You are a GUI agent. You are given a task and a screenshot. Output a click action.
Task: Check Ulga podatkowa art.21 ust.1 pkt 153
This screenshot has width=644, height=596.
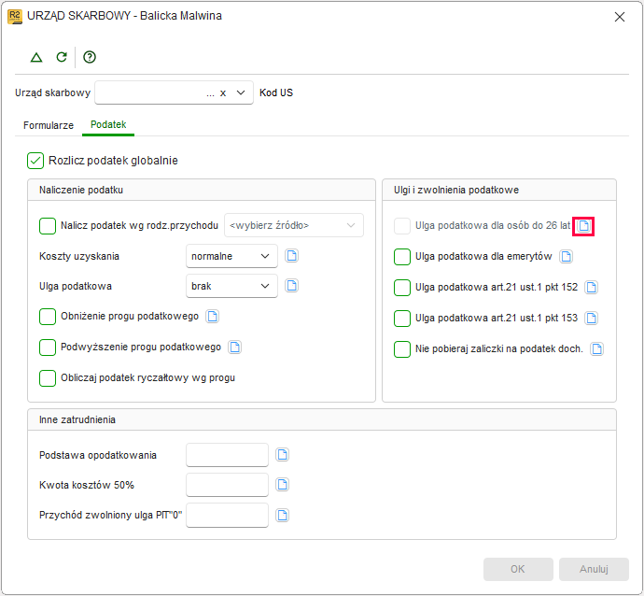(402, 319)
